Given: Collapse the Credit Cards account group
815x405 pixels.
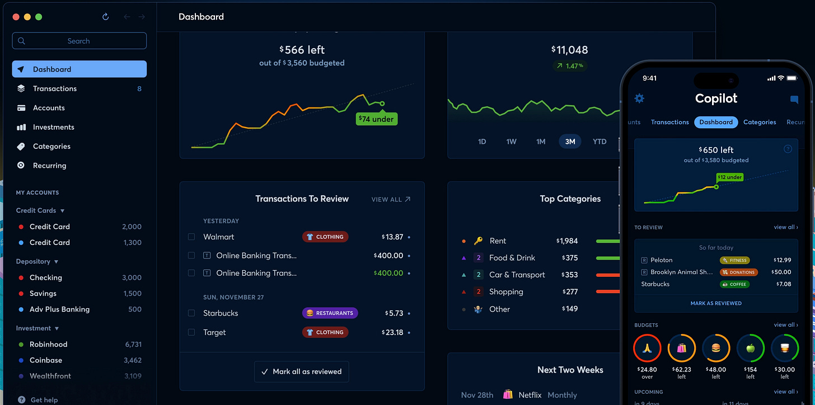Looking at the screenshot, I should [x=62, y=211].
